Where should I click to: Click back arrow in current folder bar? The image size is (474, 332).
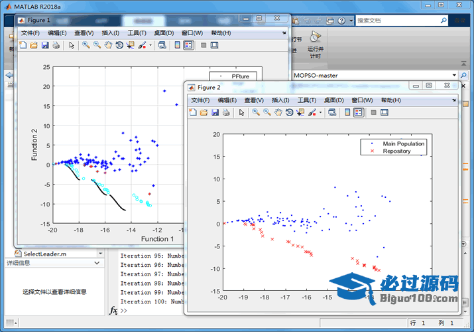point(9,75)
